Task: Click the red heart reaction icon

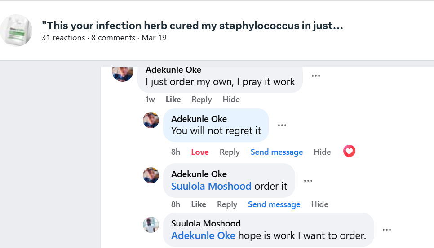Action: pos(349,152)
